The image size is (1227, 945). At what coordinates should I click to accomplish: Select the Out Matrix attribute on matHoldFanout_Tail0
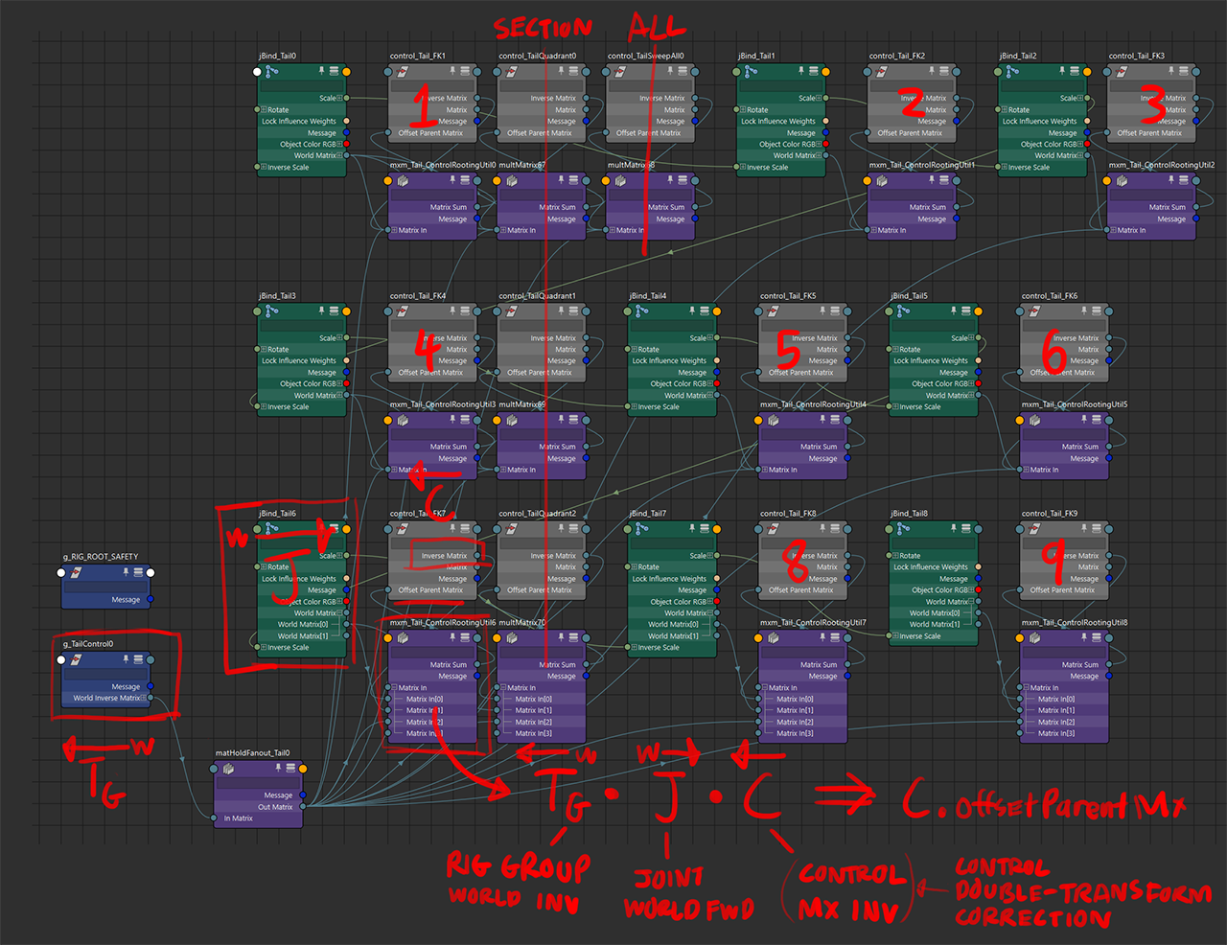click(x=274, y=807)
